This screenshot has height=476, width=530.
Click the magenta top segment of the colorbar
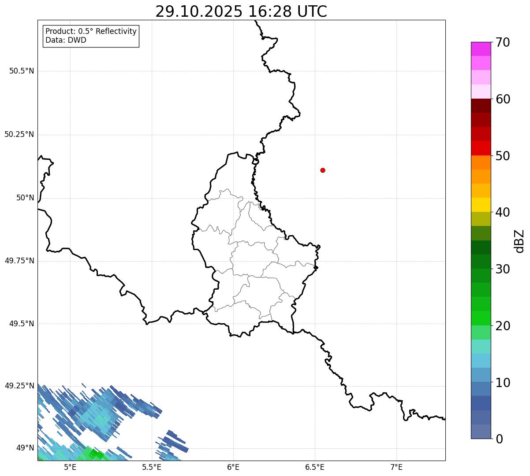tap(481, 49)
